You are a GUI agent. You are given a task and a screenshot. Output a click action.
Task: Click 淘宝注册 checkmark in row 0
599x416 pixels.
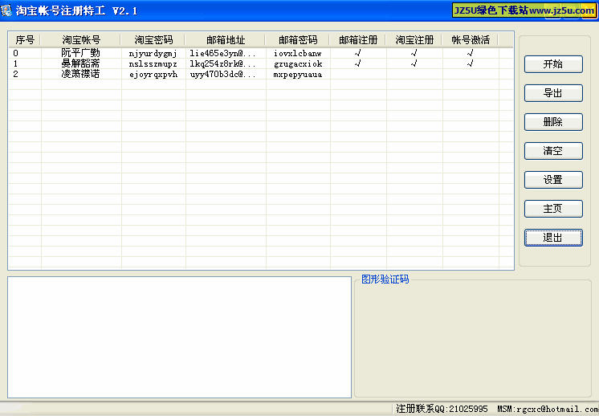(x=414, y=53)
